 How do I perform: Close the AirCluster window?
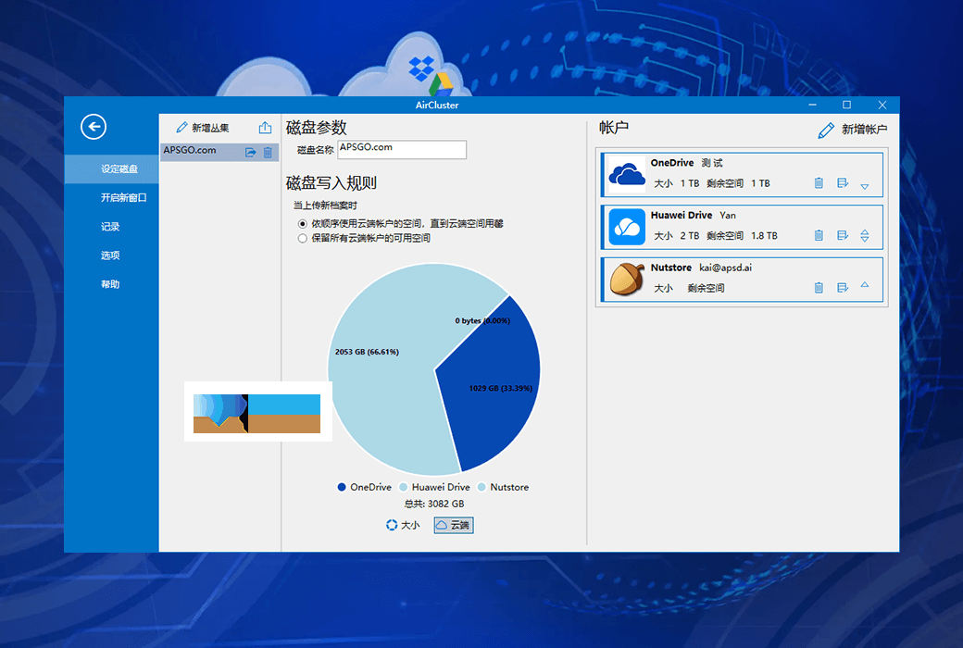pyautogui.click(x=882, y=105)
